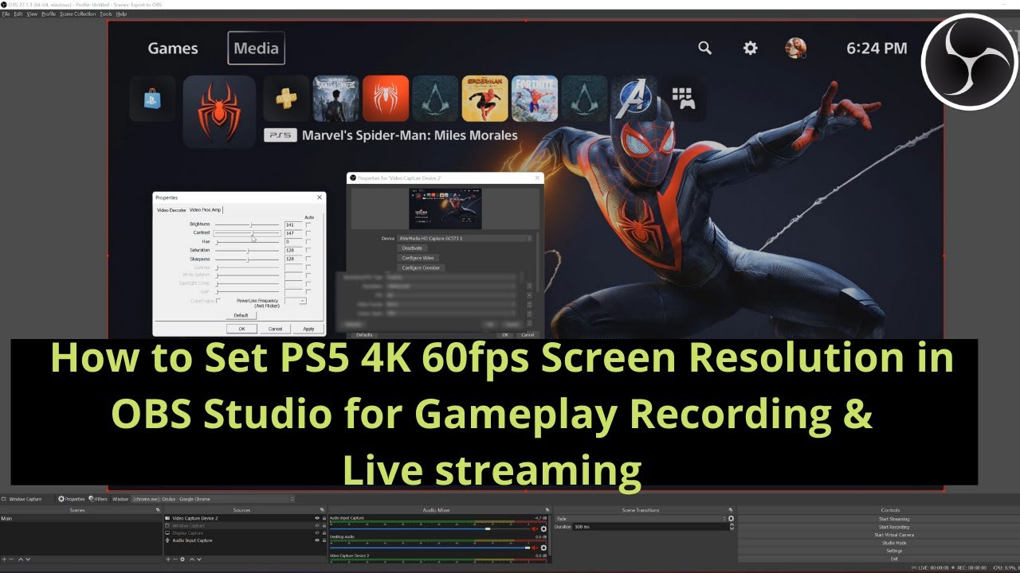Open the Marvel's Avengers game tile
1020x573 pixels.
tap(634, 99)
